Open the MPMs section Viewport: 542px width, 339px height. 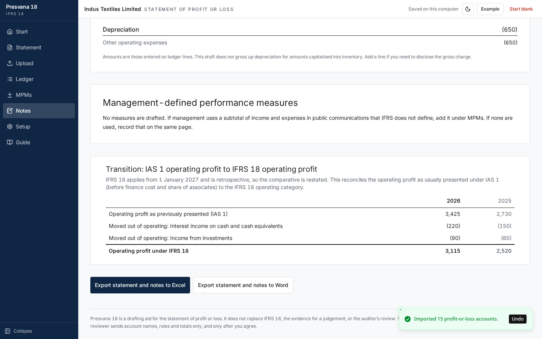(39, 95)
